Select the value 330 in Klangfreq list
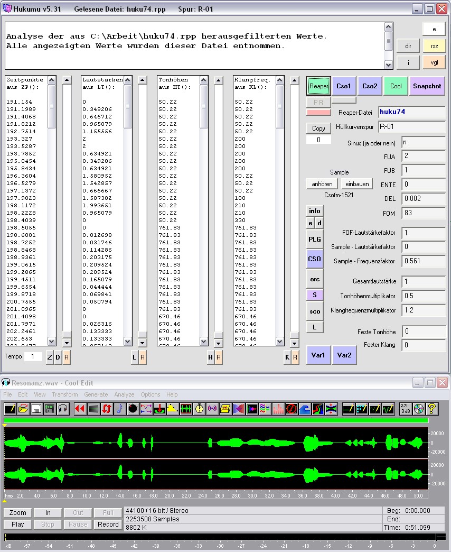 click(x=240, y=220)
